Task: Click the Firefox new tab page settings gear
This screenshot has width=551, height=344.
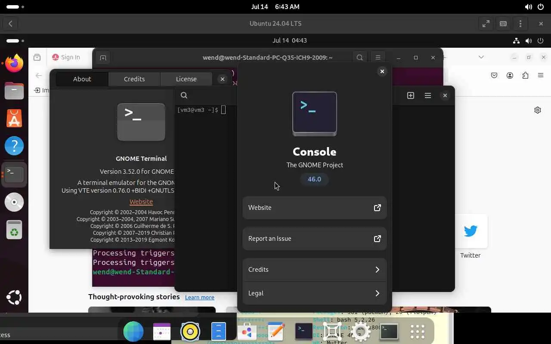Action: (538, 110)
